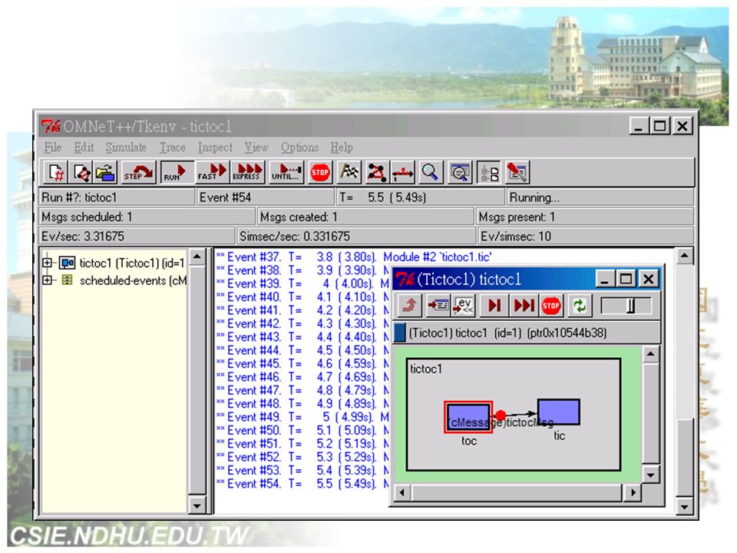Click the 'Running...' status field
Viewport: 737px width, 553px height.
pyautogui.click(x=600, y=197)
